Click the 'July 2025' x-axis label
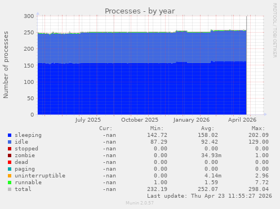Image resolution: width=280 pixels, height=209 pixels. [88, 120]
